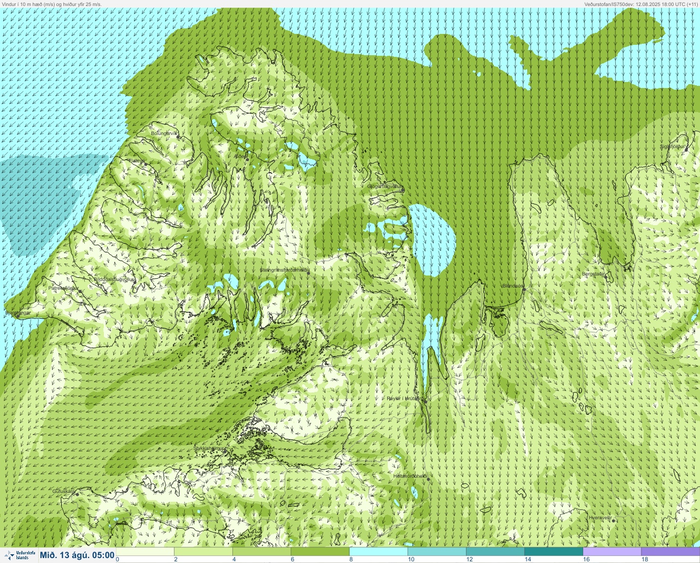Click the legend value 10
This screenshot has width=700, height=563.
(411, 559)
